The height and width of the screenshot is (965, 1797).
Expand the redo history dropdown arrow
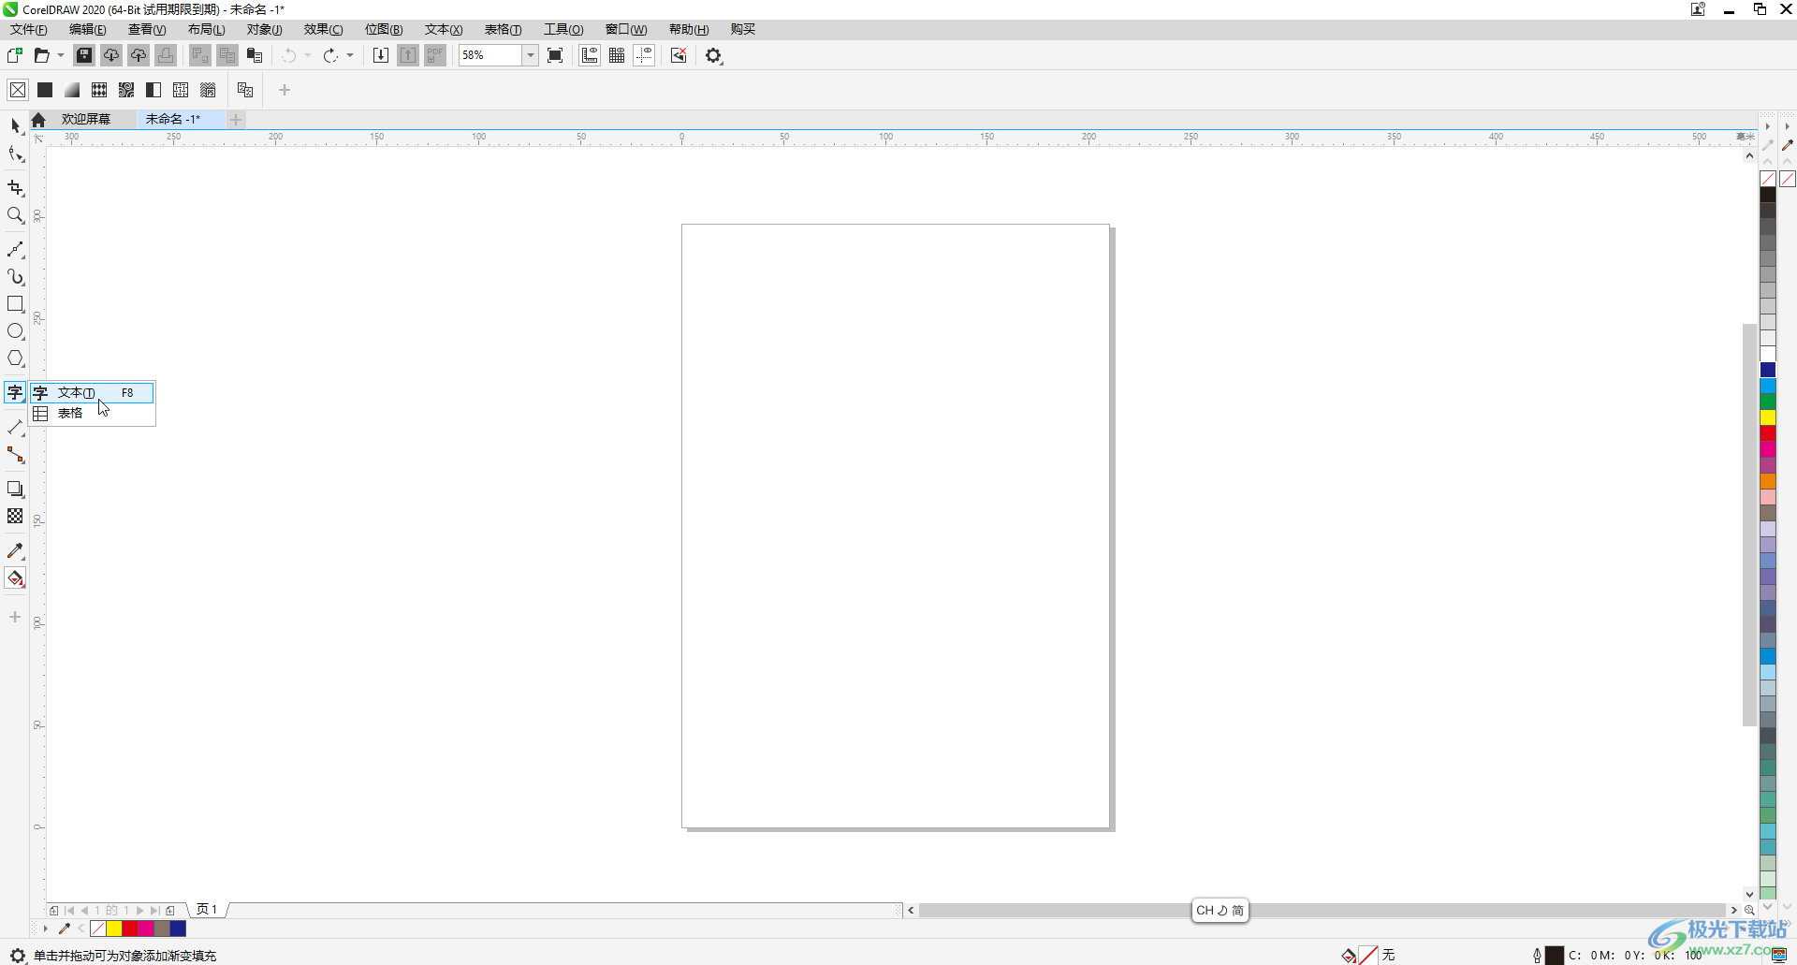point(350,55)
